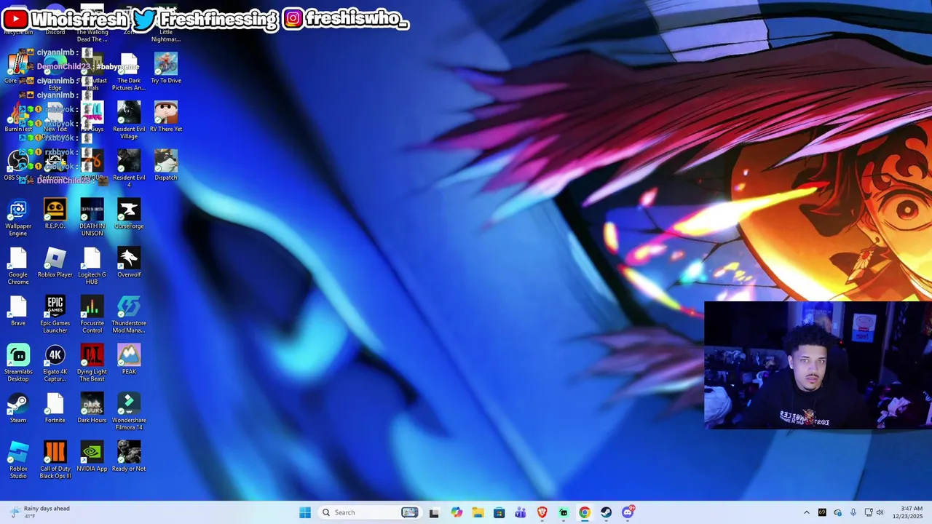Open the network status tray icon

coord(868,512)
